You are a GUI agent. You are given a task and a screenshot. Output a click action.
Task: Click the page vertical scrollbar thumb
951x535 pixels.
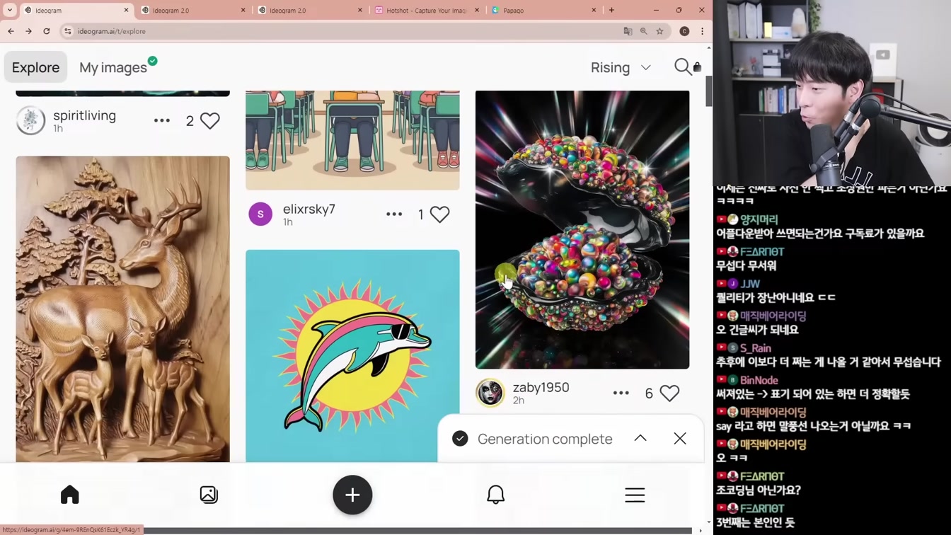coord(708,91)
